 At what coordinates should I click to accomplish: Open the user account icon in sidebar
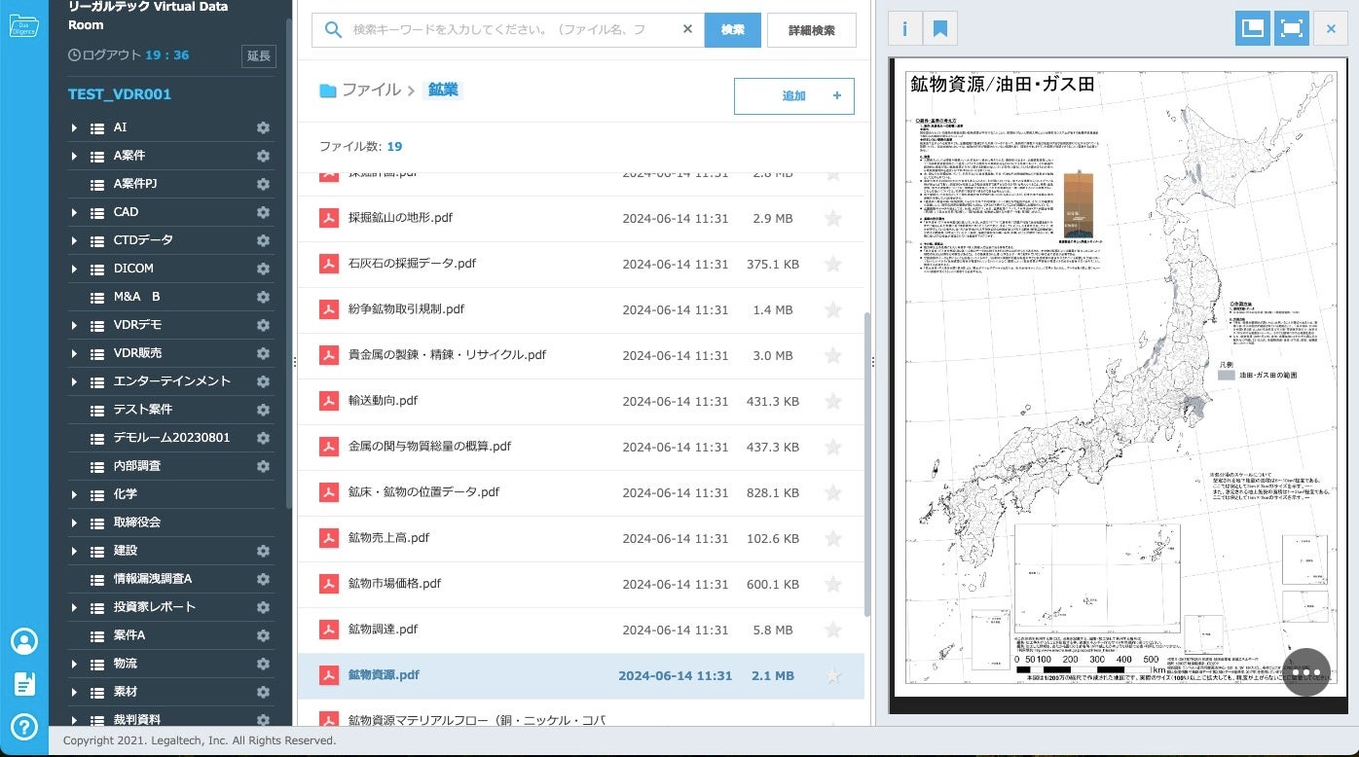pos(24,641)
